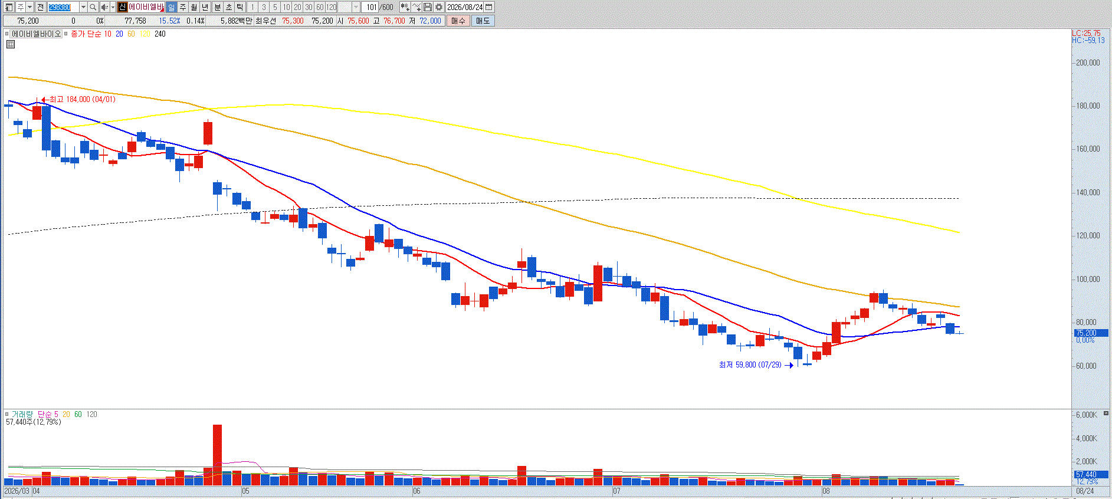
Task: Click the add indicator line icon
Action: click(x=416, y=7)
